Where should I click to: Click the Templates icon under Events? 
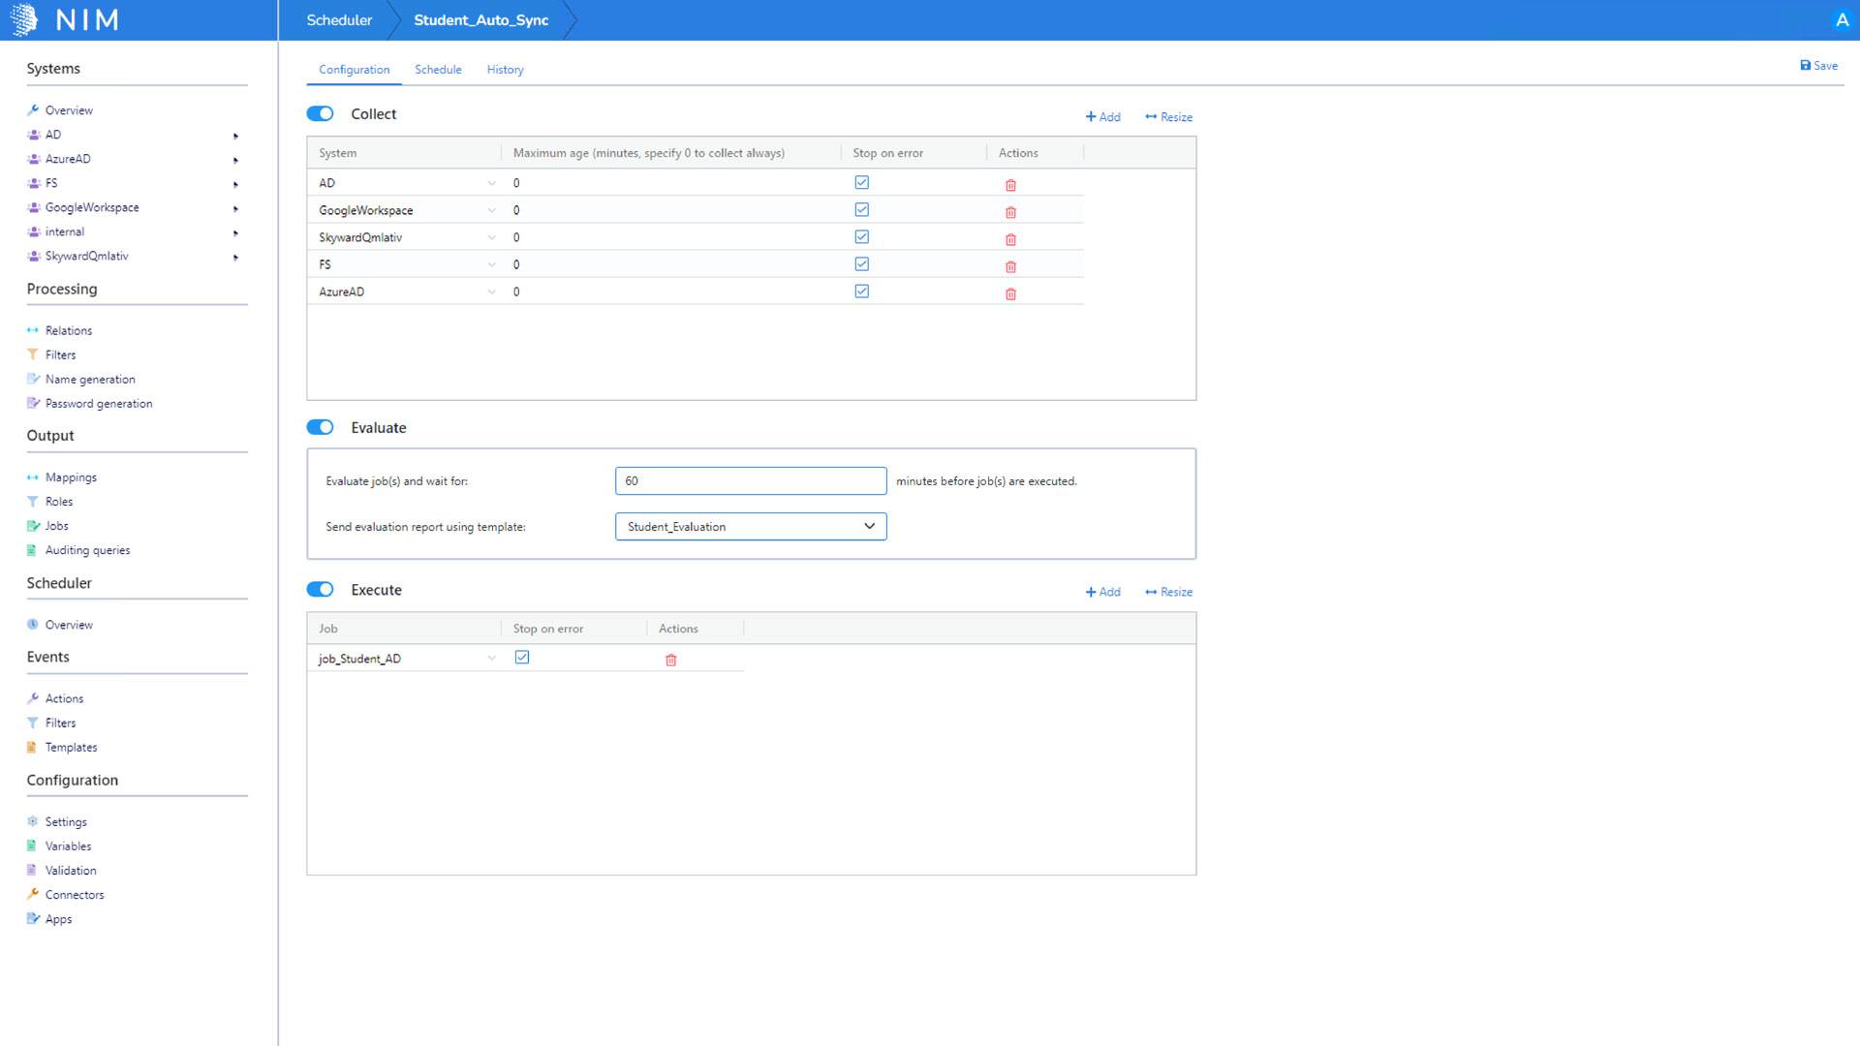32,747
